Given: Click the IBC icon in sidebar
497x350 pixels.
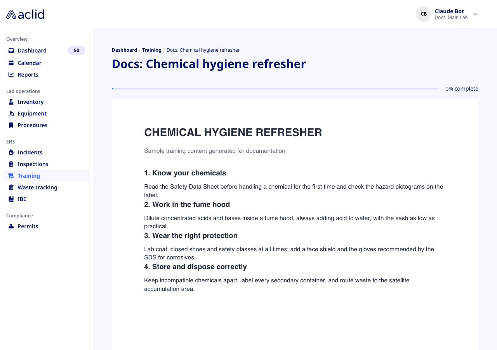Looking at the screenshot, I should [11, 199].
